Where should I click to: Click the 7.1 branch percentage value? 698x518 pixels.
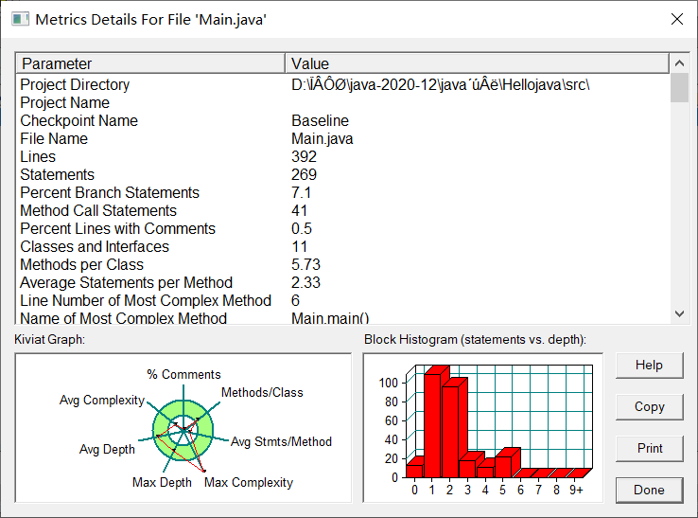pos(302,192)
